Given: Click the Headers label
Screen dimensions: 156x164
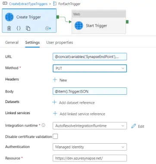Looking at the screenshot, I should coord(12,79).
